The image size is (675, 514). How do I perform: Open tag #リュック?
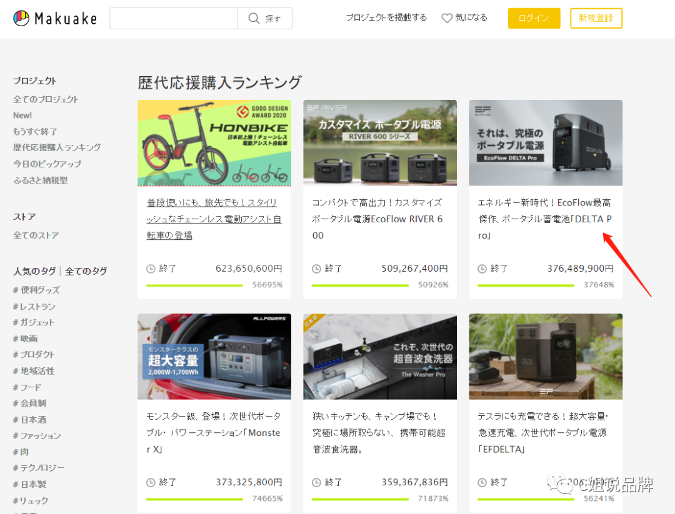tap(31, 500)
